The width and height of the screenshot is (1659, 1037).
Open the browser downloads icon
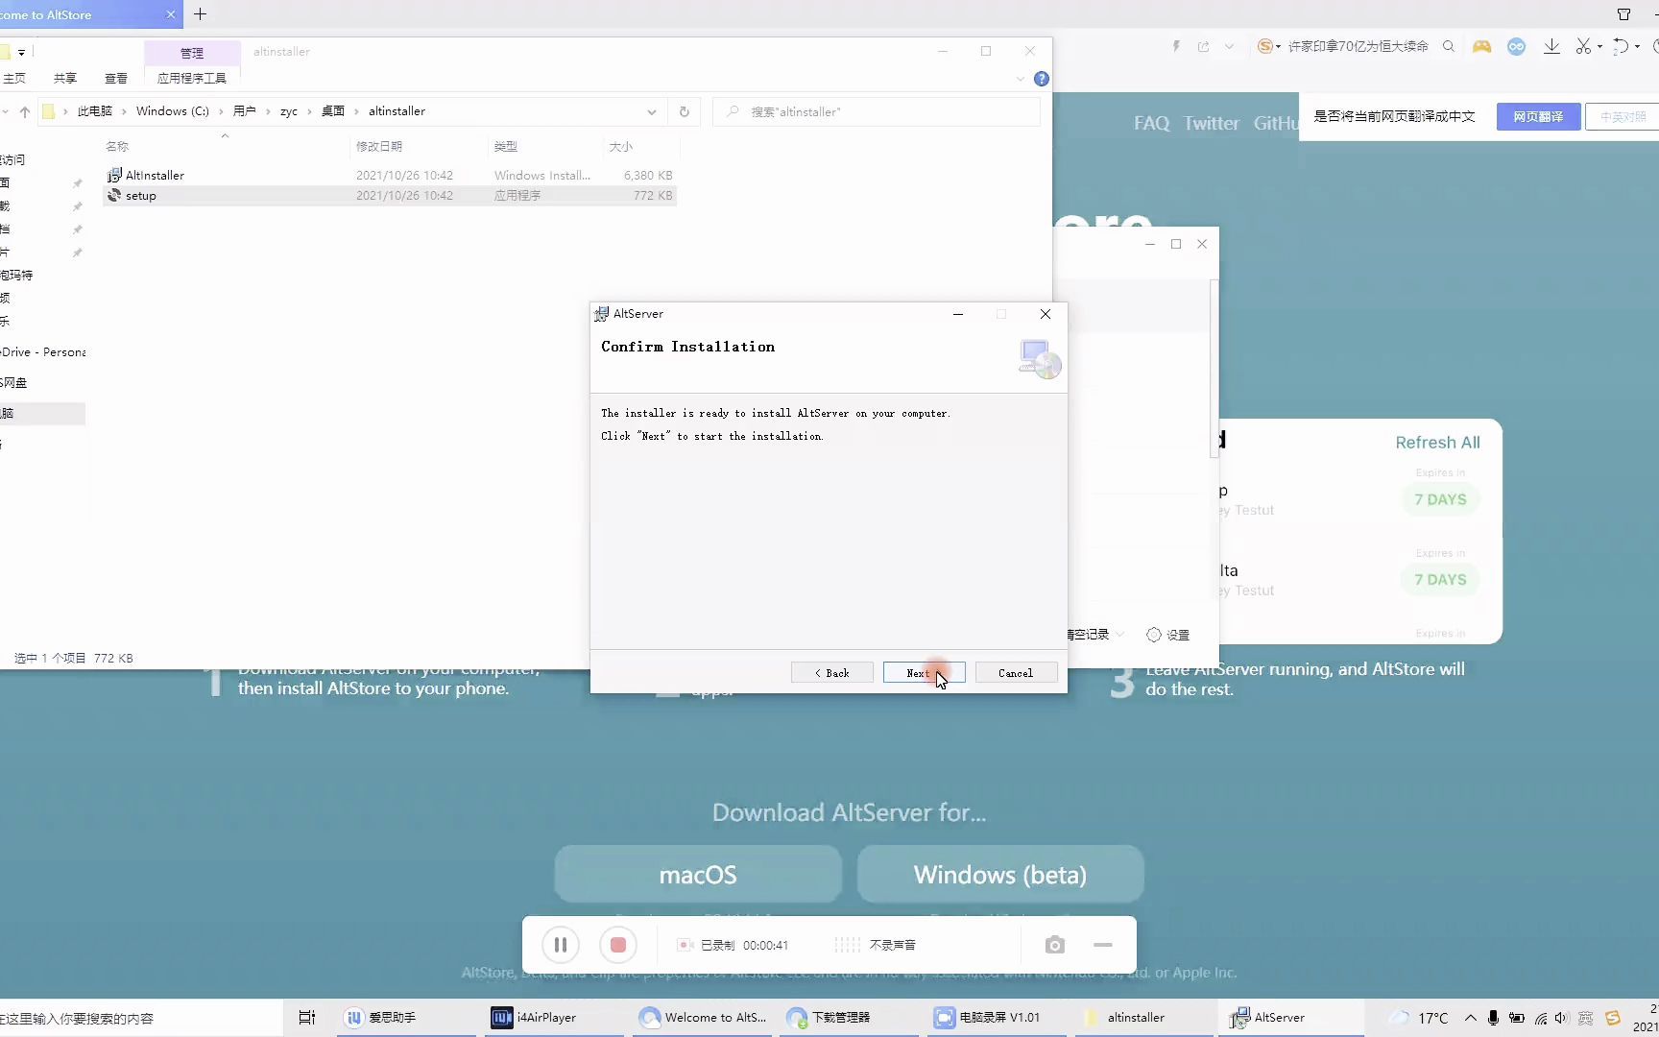point(1551,46)
